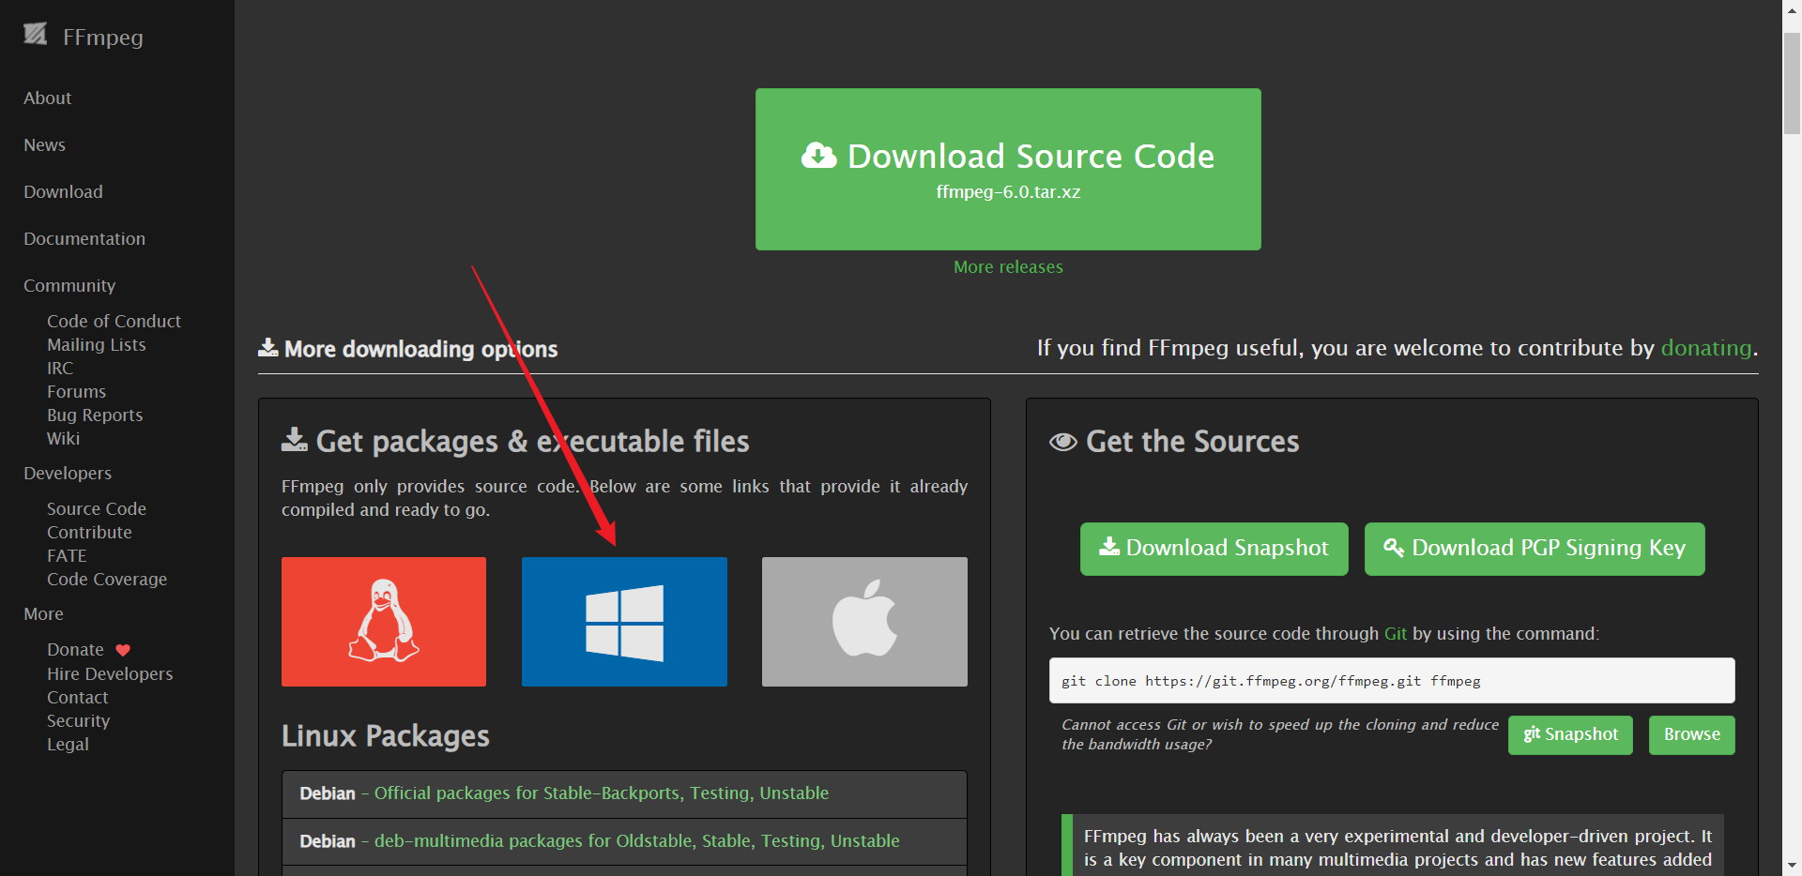Click the Download Snapshot button
1802x876 pixels.
[x=1214, y=549]
